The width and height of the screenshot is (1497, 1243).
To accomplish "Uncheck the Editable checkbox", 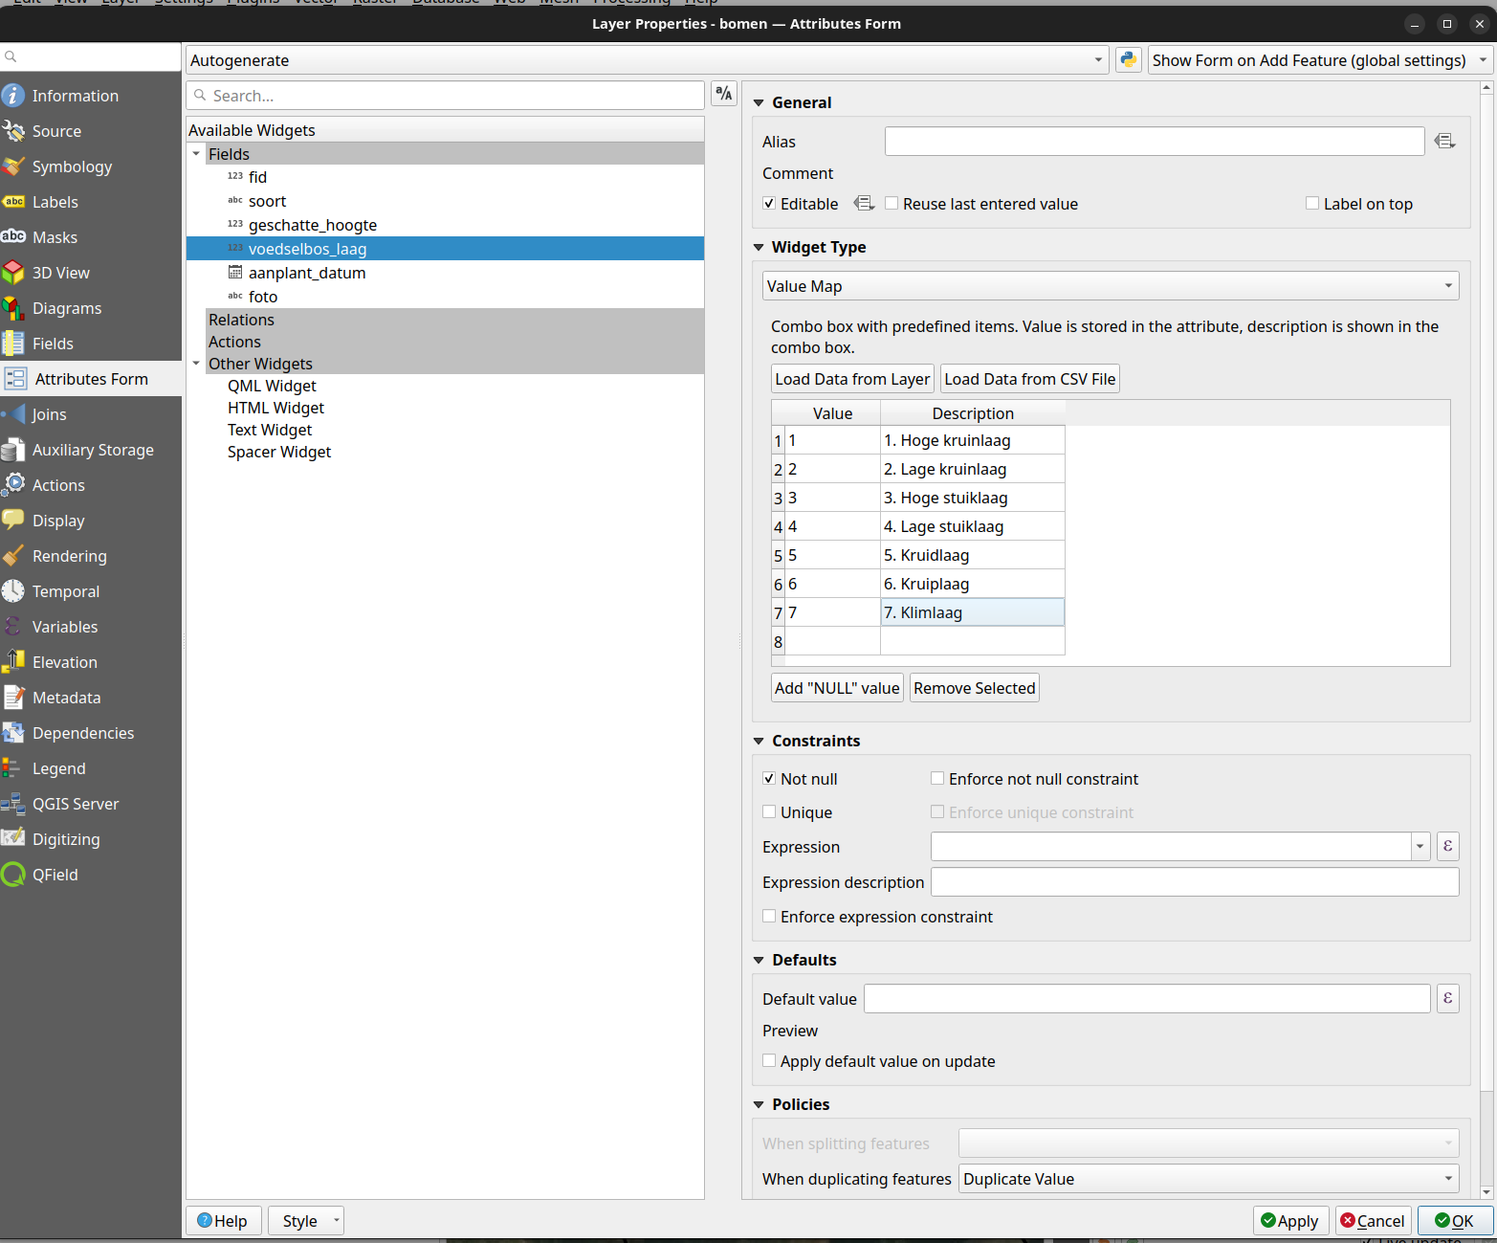I will tap(769, 204).
